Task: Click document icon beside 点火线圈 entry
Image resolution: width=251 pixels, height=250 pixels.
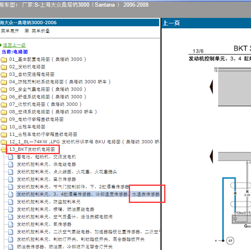Action: [11, 172]
